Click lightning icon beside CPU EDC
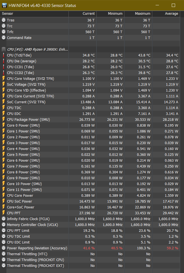 pyautogui.click(x=4, y=114)
